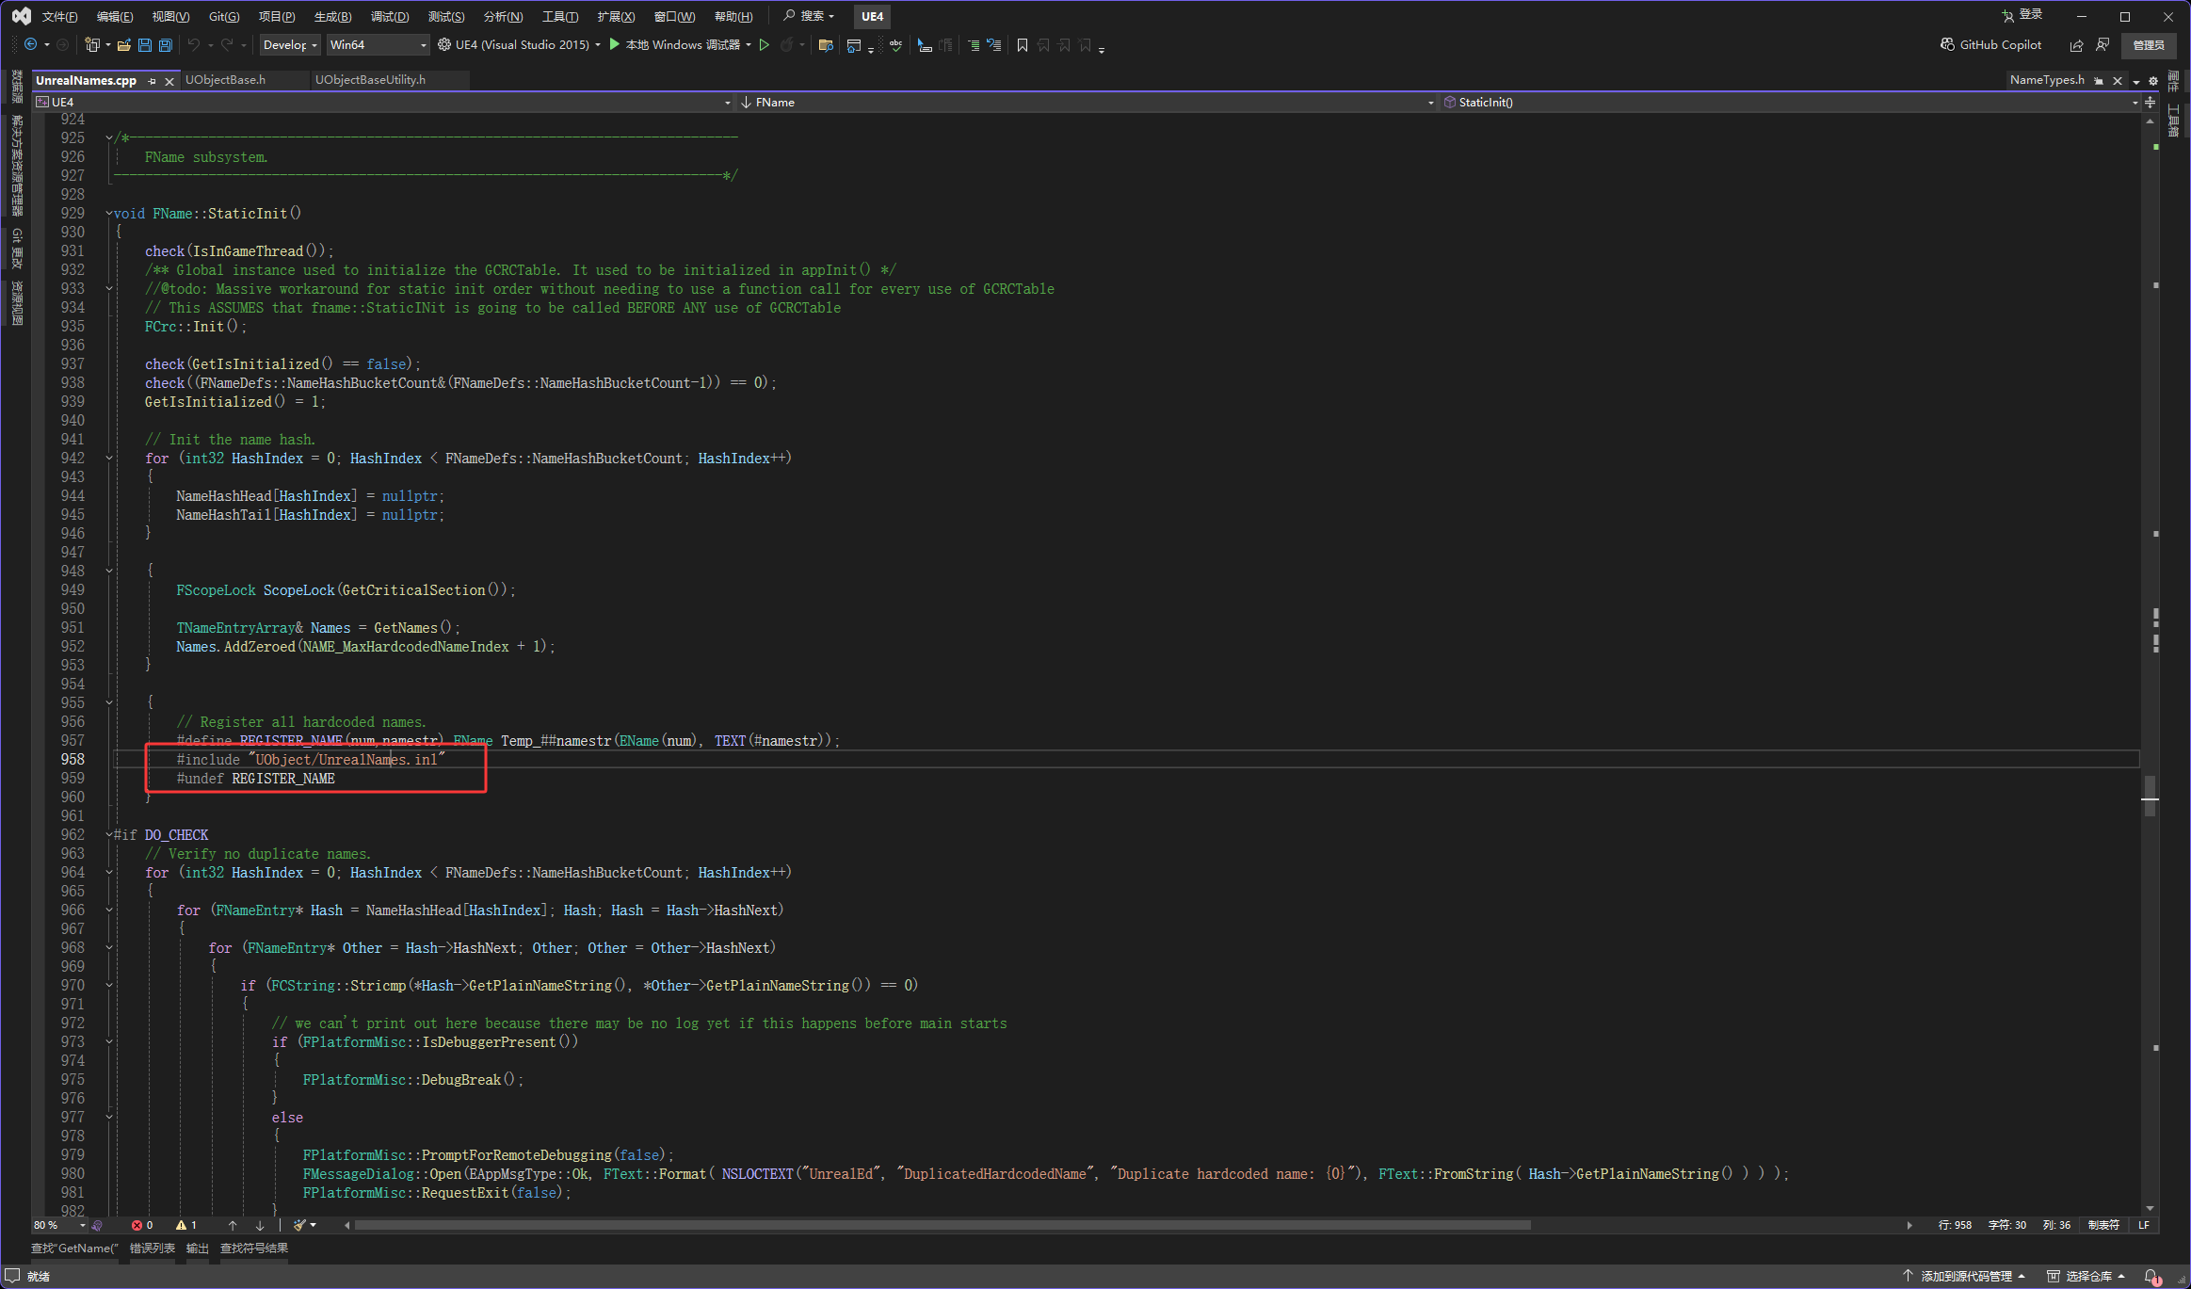2191x1289 pixels.
Task: Click the Find in Files icon
Action: click(x=826, y=45)
